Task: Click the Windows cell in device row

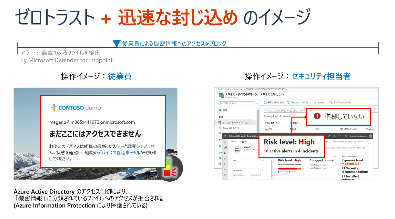Action: [370, 129]
